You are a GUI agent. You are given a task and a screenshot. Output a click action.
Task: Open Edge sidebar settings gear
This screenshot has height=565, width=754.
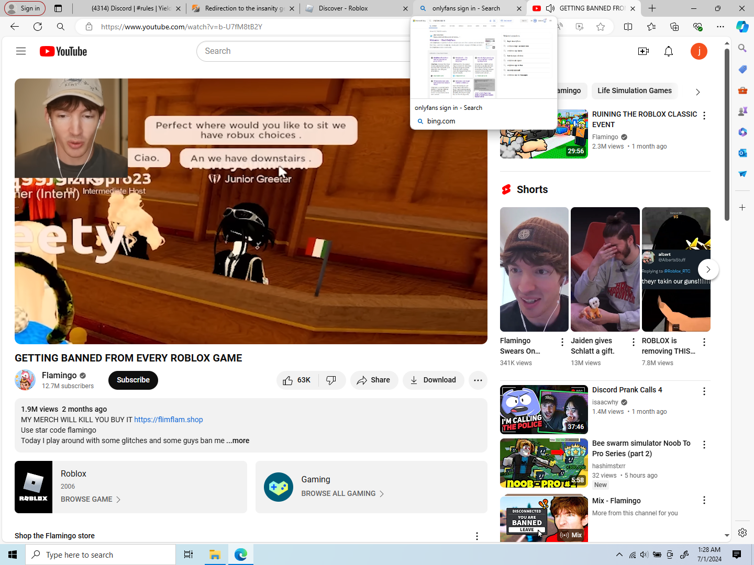click(742, 533)
